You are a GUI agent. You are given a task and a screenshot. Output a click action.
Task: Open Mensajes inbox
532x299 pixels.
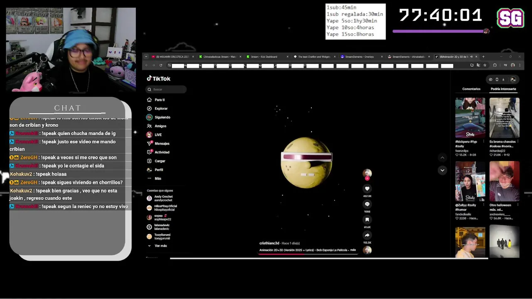[x=158, y=143]
